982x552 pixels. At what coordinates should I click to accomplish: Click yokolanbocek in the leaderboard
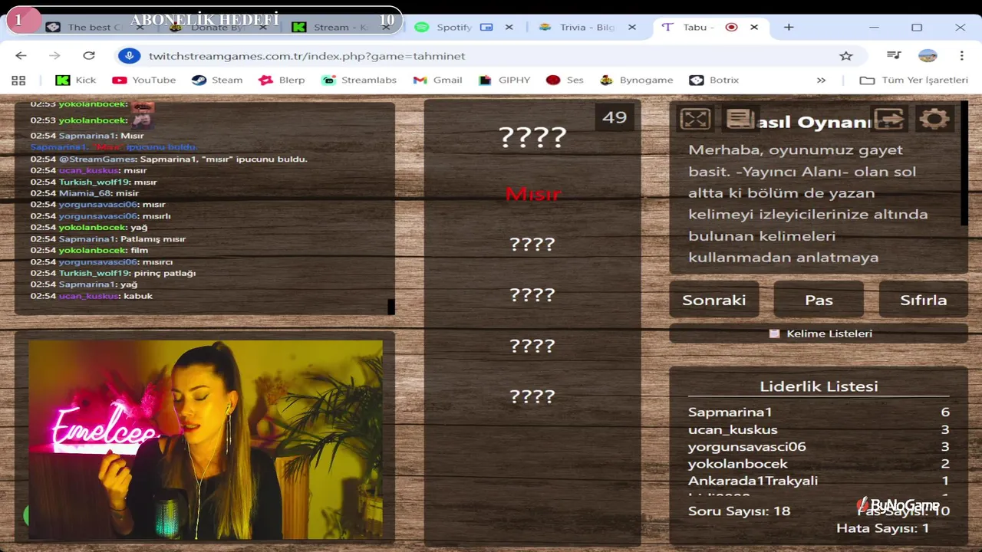738,463
